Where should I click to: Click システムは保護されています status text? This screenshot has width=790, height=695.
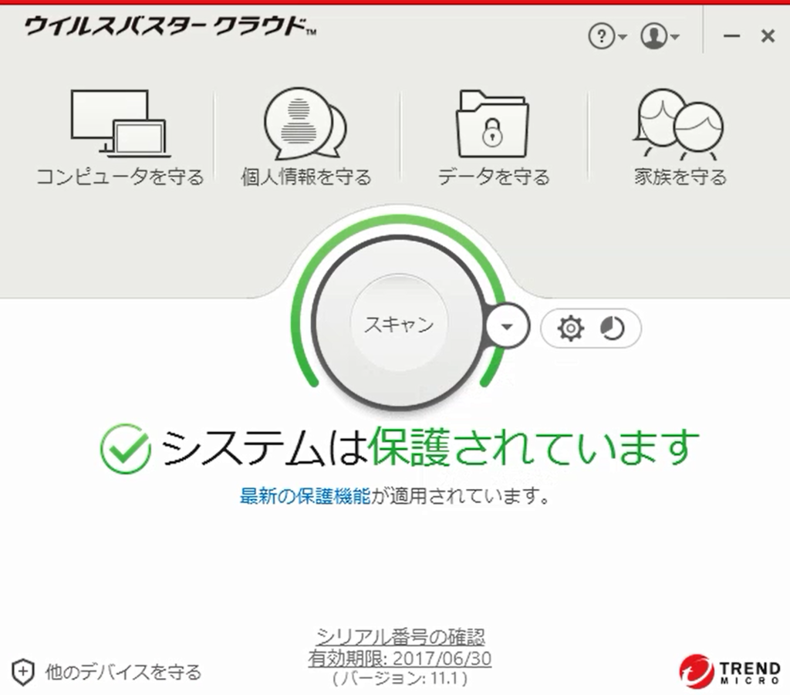[430, 448]
